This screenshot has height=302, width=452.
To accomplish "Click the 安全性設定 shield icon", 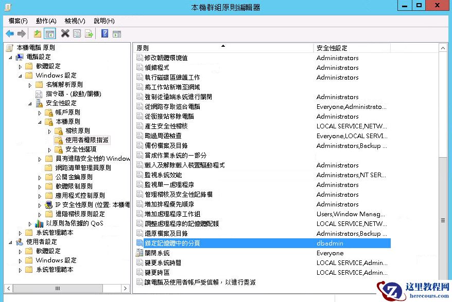I will [x=39, y=103].
